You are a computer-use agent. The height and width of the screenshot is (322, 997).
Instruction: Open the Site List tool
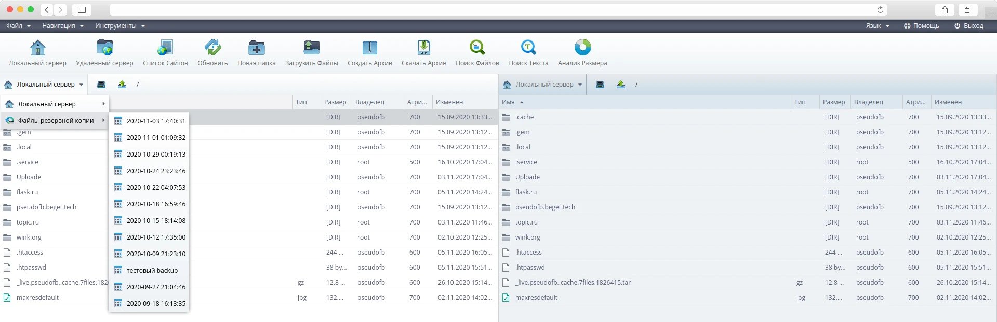[x=165, y=48]
